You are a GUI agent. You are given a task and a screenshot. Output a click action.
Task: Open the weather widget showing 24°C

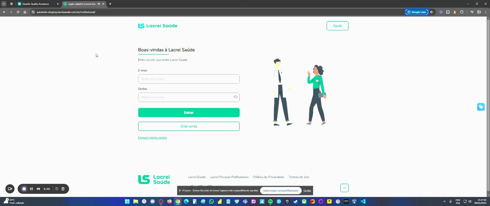[14, 201]
